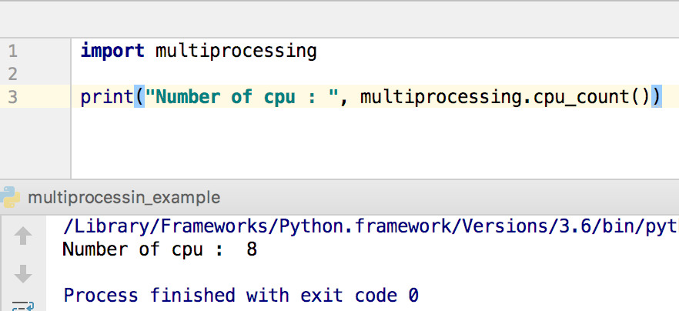
Task: Open the Python interpreter path link
Action: coord(371,226)
